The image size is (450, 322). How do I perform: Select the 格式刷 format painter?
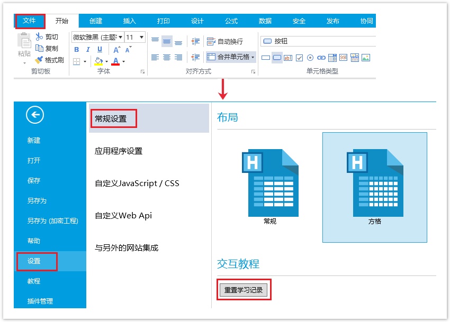point(49,60)
